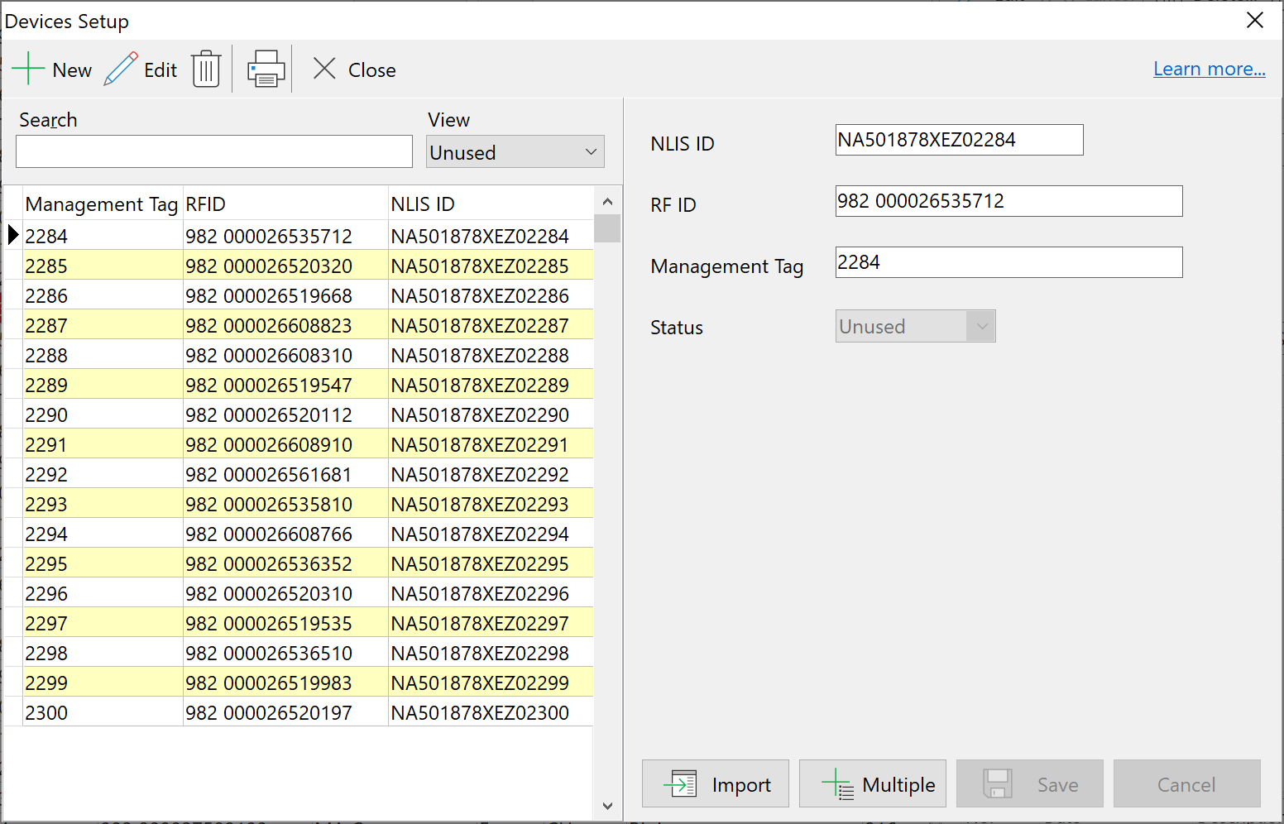Click NLIS ID cell NA501878XEZ02286
1284x824 pixels.
(491, 295)
